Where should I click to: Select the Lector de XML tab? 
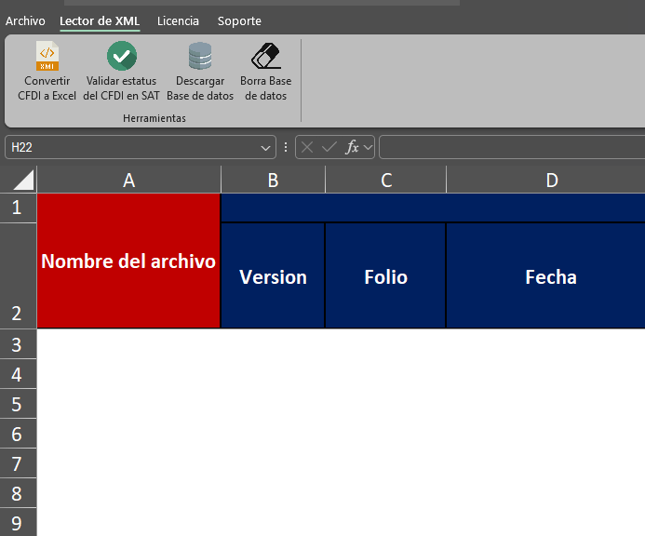pyautogui.click(x=100, y=20)
